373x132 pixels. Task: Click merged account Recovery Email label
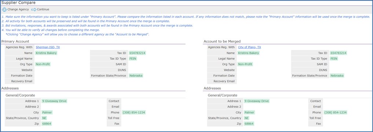coord(224,81)
